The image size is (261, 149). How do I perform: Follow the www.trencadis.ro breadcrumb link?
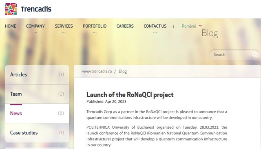(97, 71)
